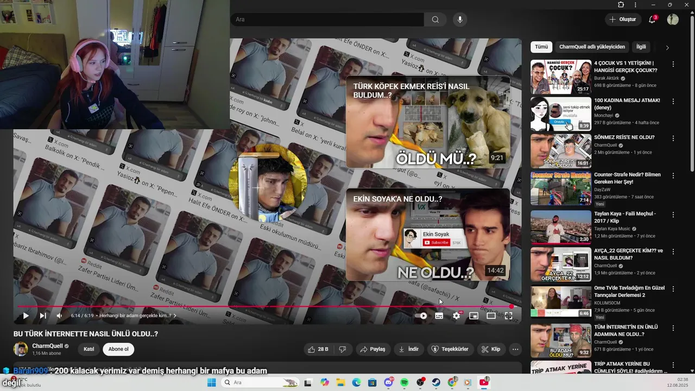Like the video (28 B)
This screenshot has height=391, width=695.
318,349
